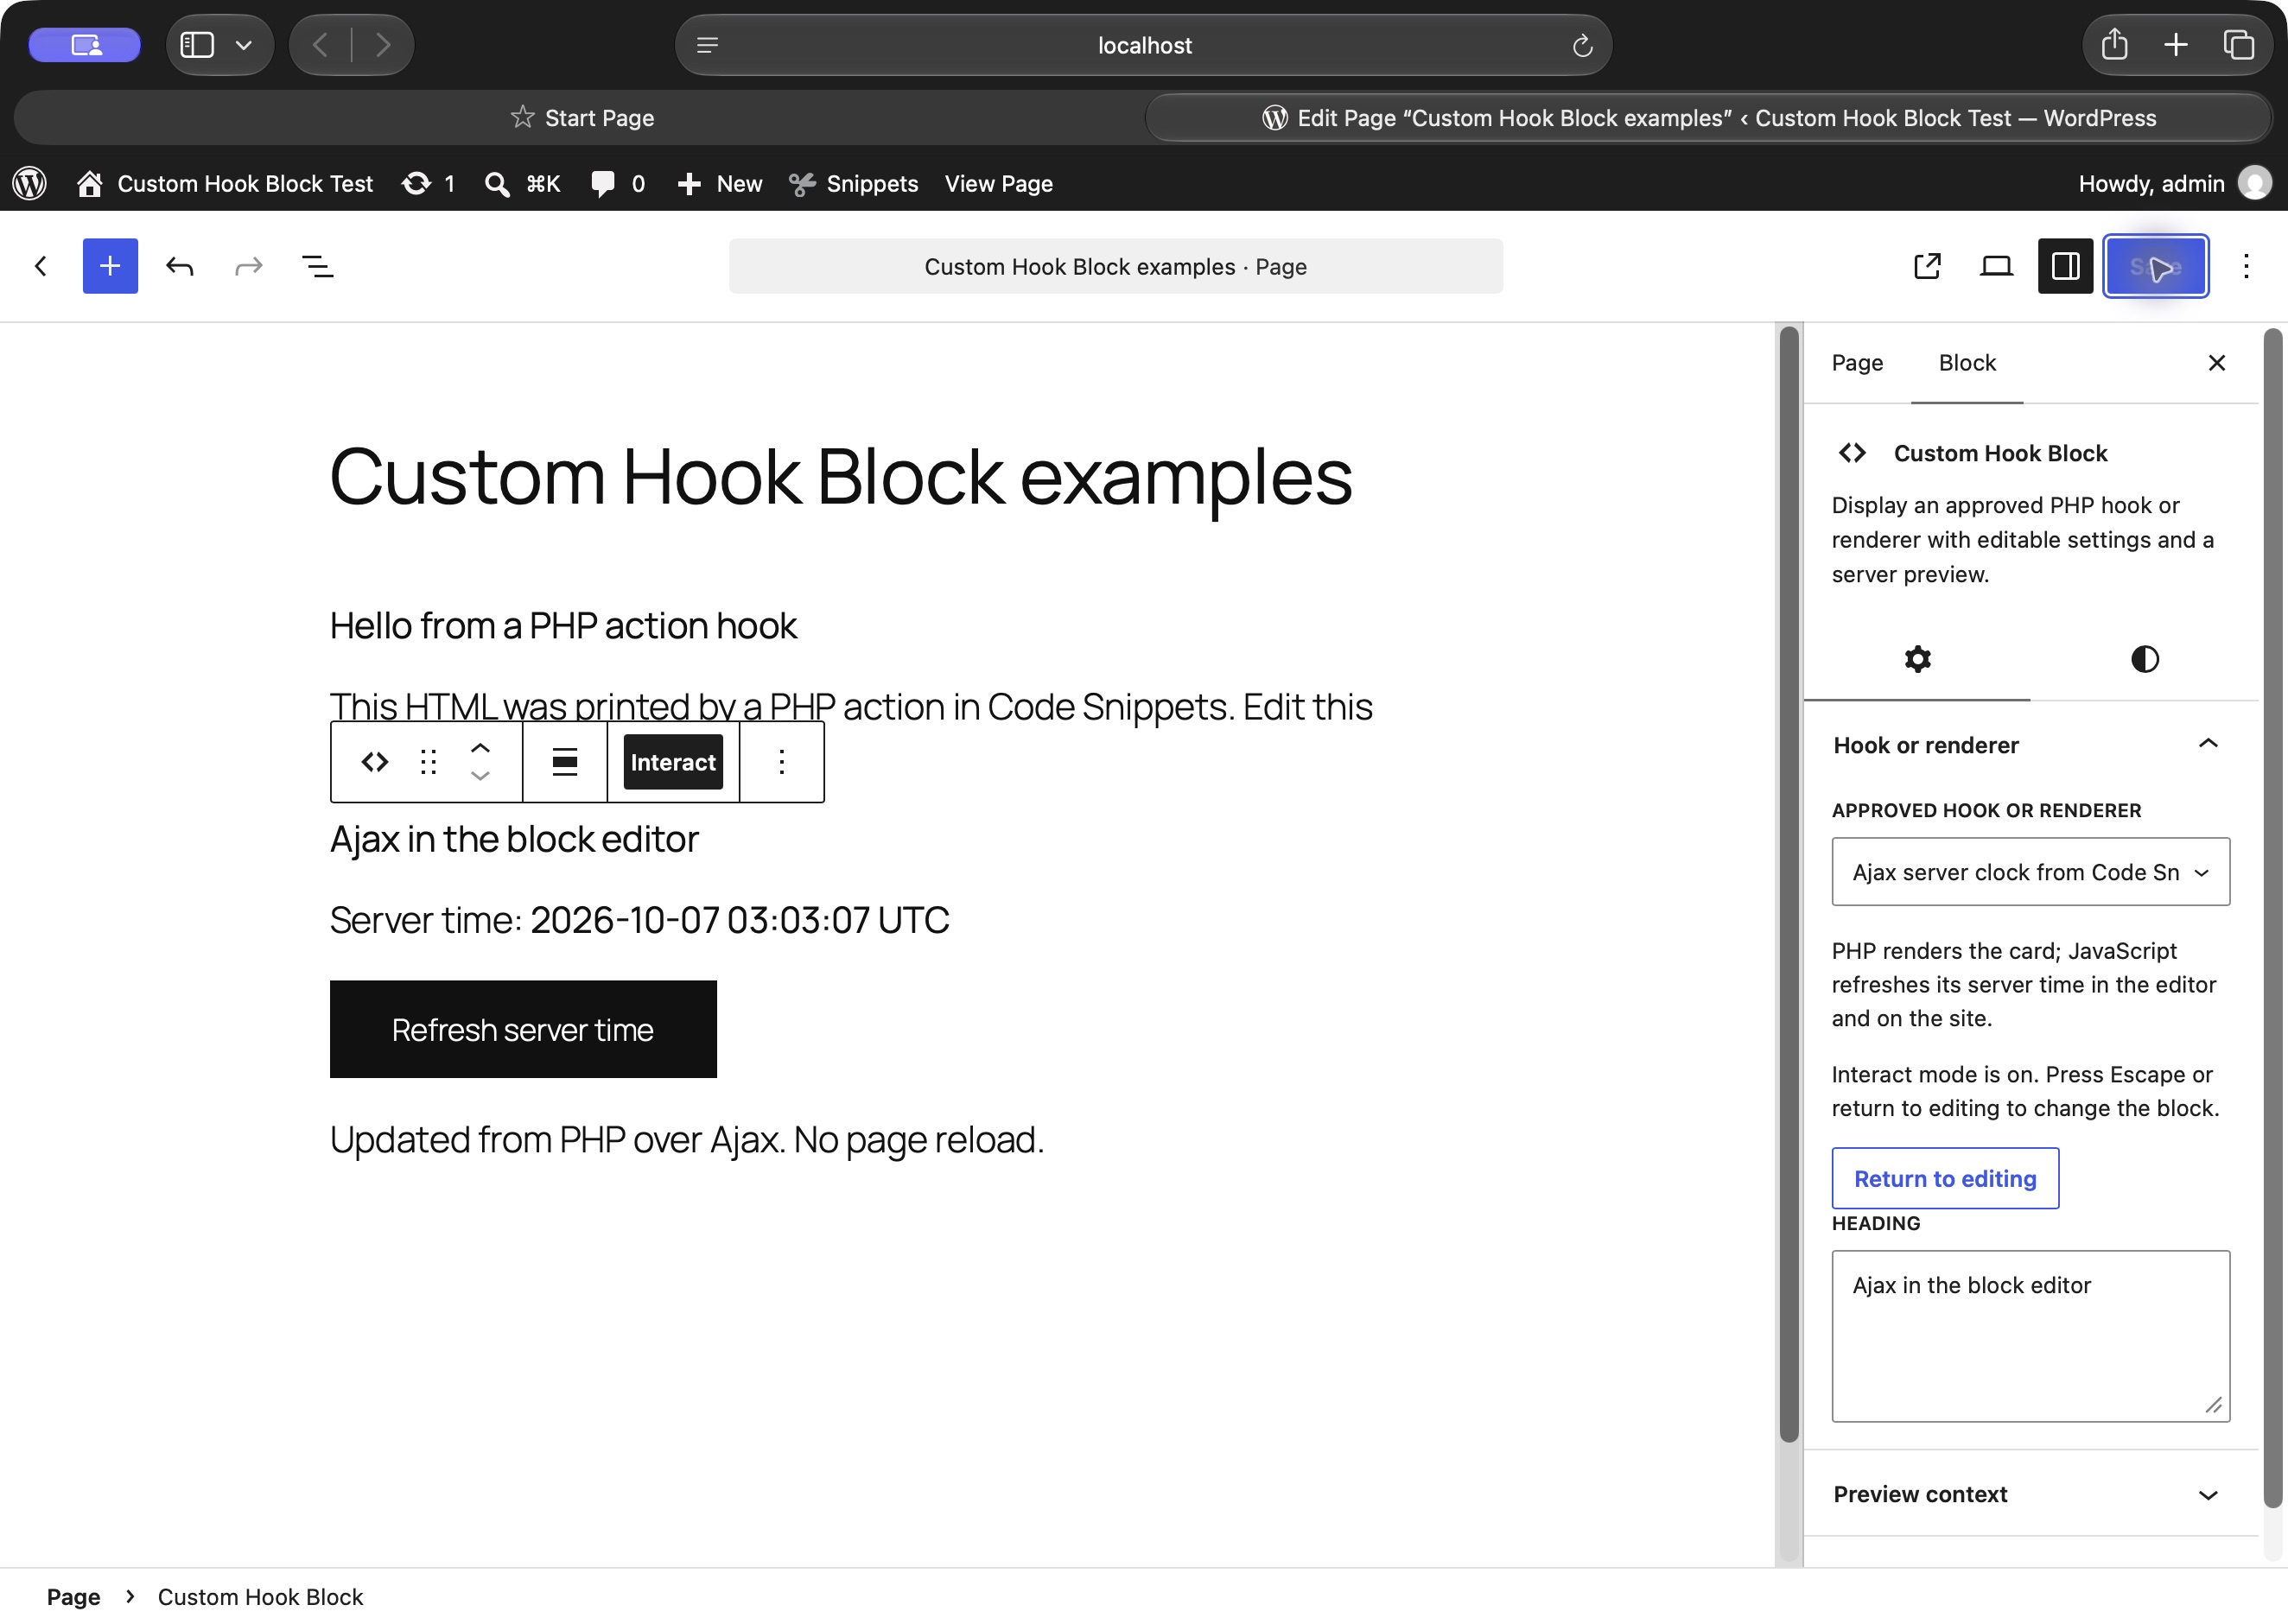
Task: Open the Snippets admin menu
Action: point(854,183)
